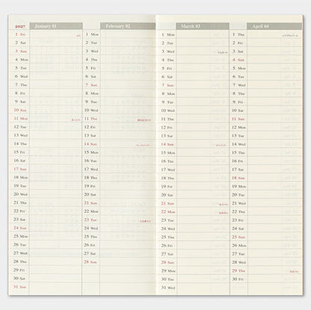
Task: Select April 1 Thu date row
Action: pyautogui.click(x=265, y=34)
